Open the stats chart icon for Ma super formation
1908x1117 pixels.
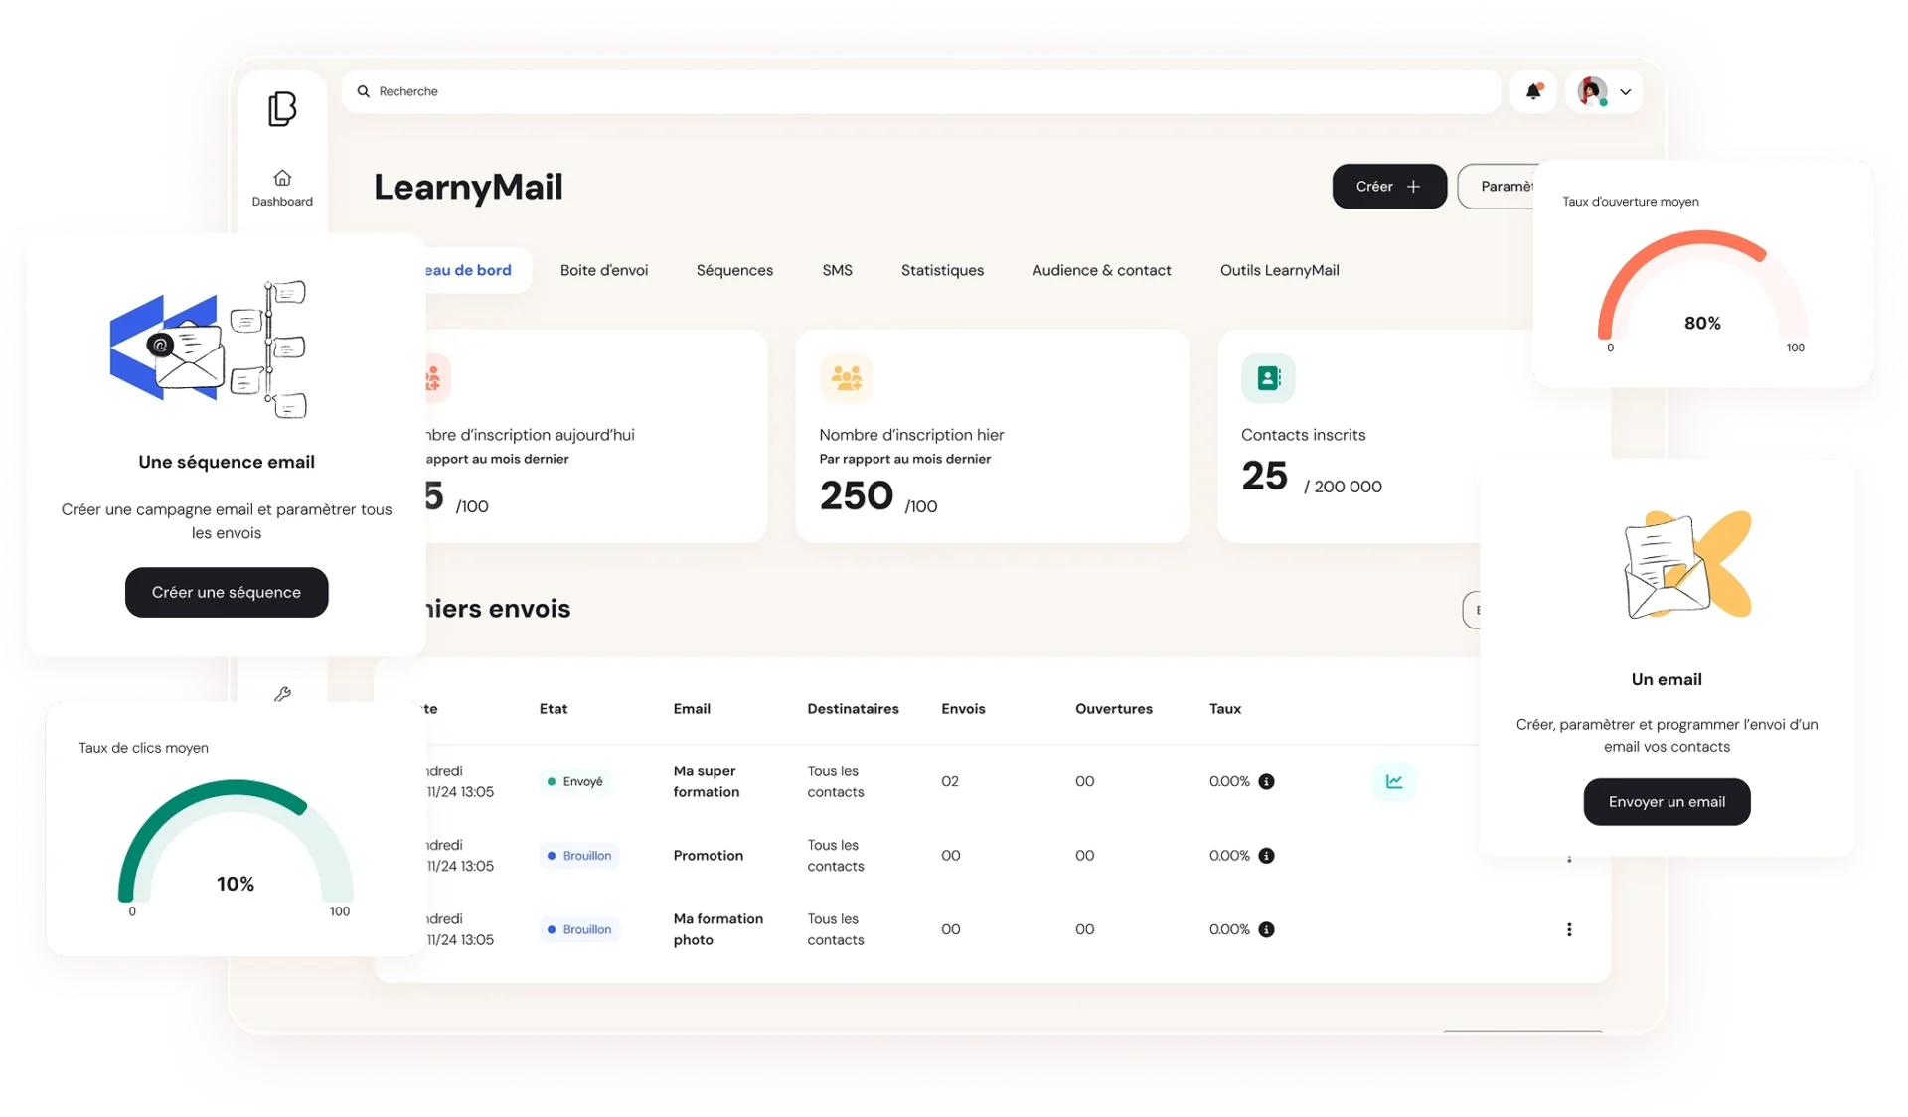(x=1394, y=781)
